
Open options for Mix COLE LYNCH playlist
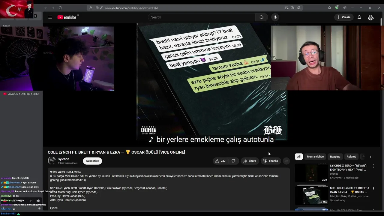[x=373, y=188]
